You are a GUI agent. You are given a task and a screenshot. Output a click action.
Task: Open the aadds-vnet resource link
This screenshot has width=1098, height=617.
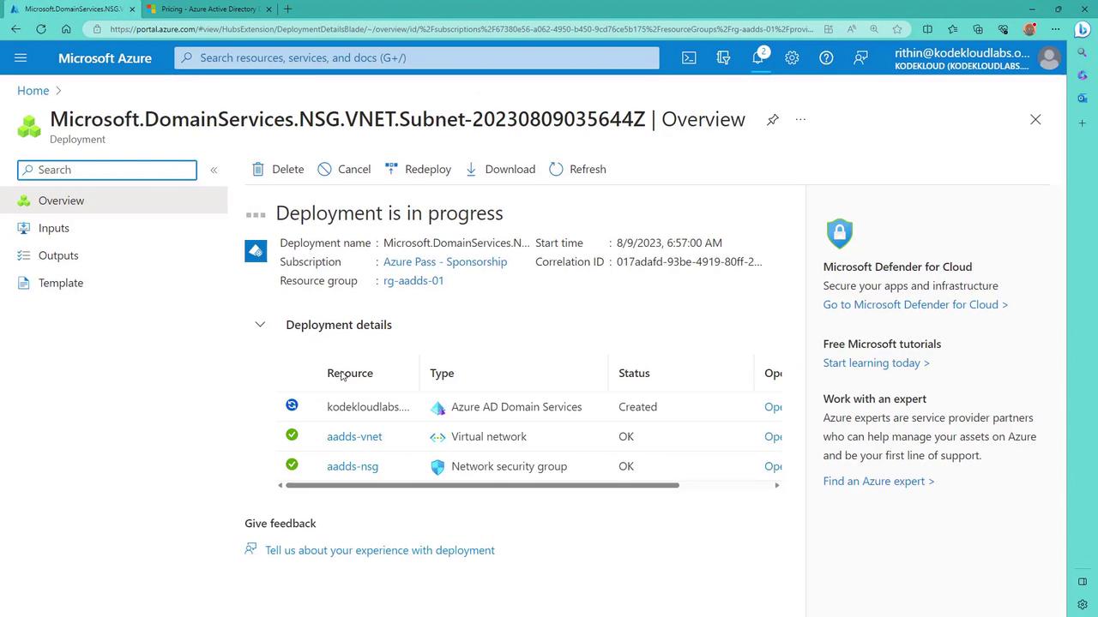[x=354, y=436]
